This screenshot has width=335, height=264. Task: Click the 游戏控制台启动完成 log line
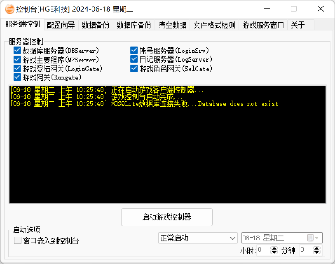(x=96, y=96)
